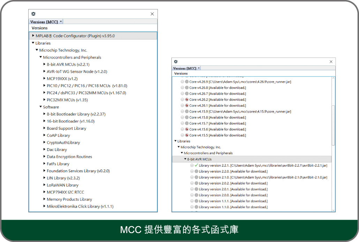This screenshot has width=359, height=242.
Task: Click the green checkmark for Library version 2.2.1
Action: pos(196,165)
